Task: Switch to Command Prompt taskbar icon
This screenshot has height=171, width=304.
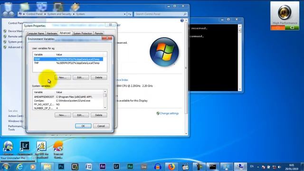Action: pyautogui.click(x=213, y=167)
